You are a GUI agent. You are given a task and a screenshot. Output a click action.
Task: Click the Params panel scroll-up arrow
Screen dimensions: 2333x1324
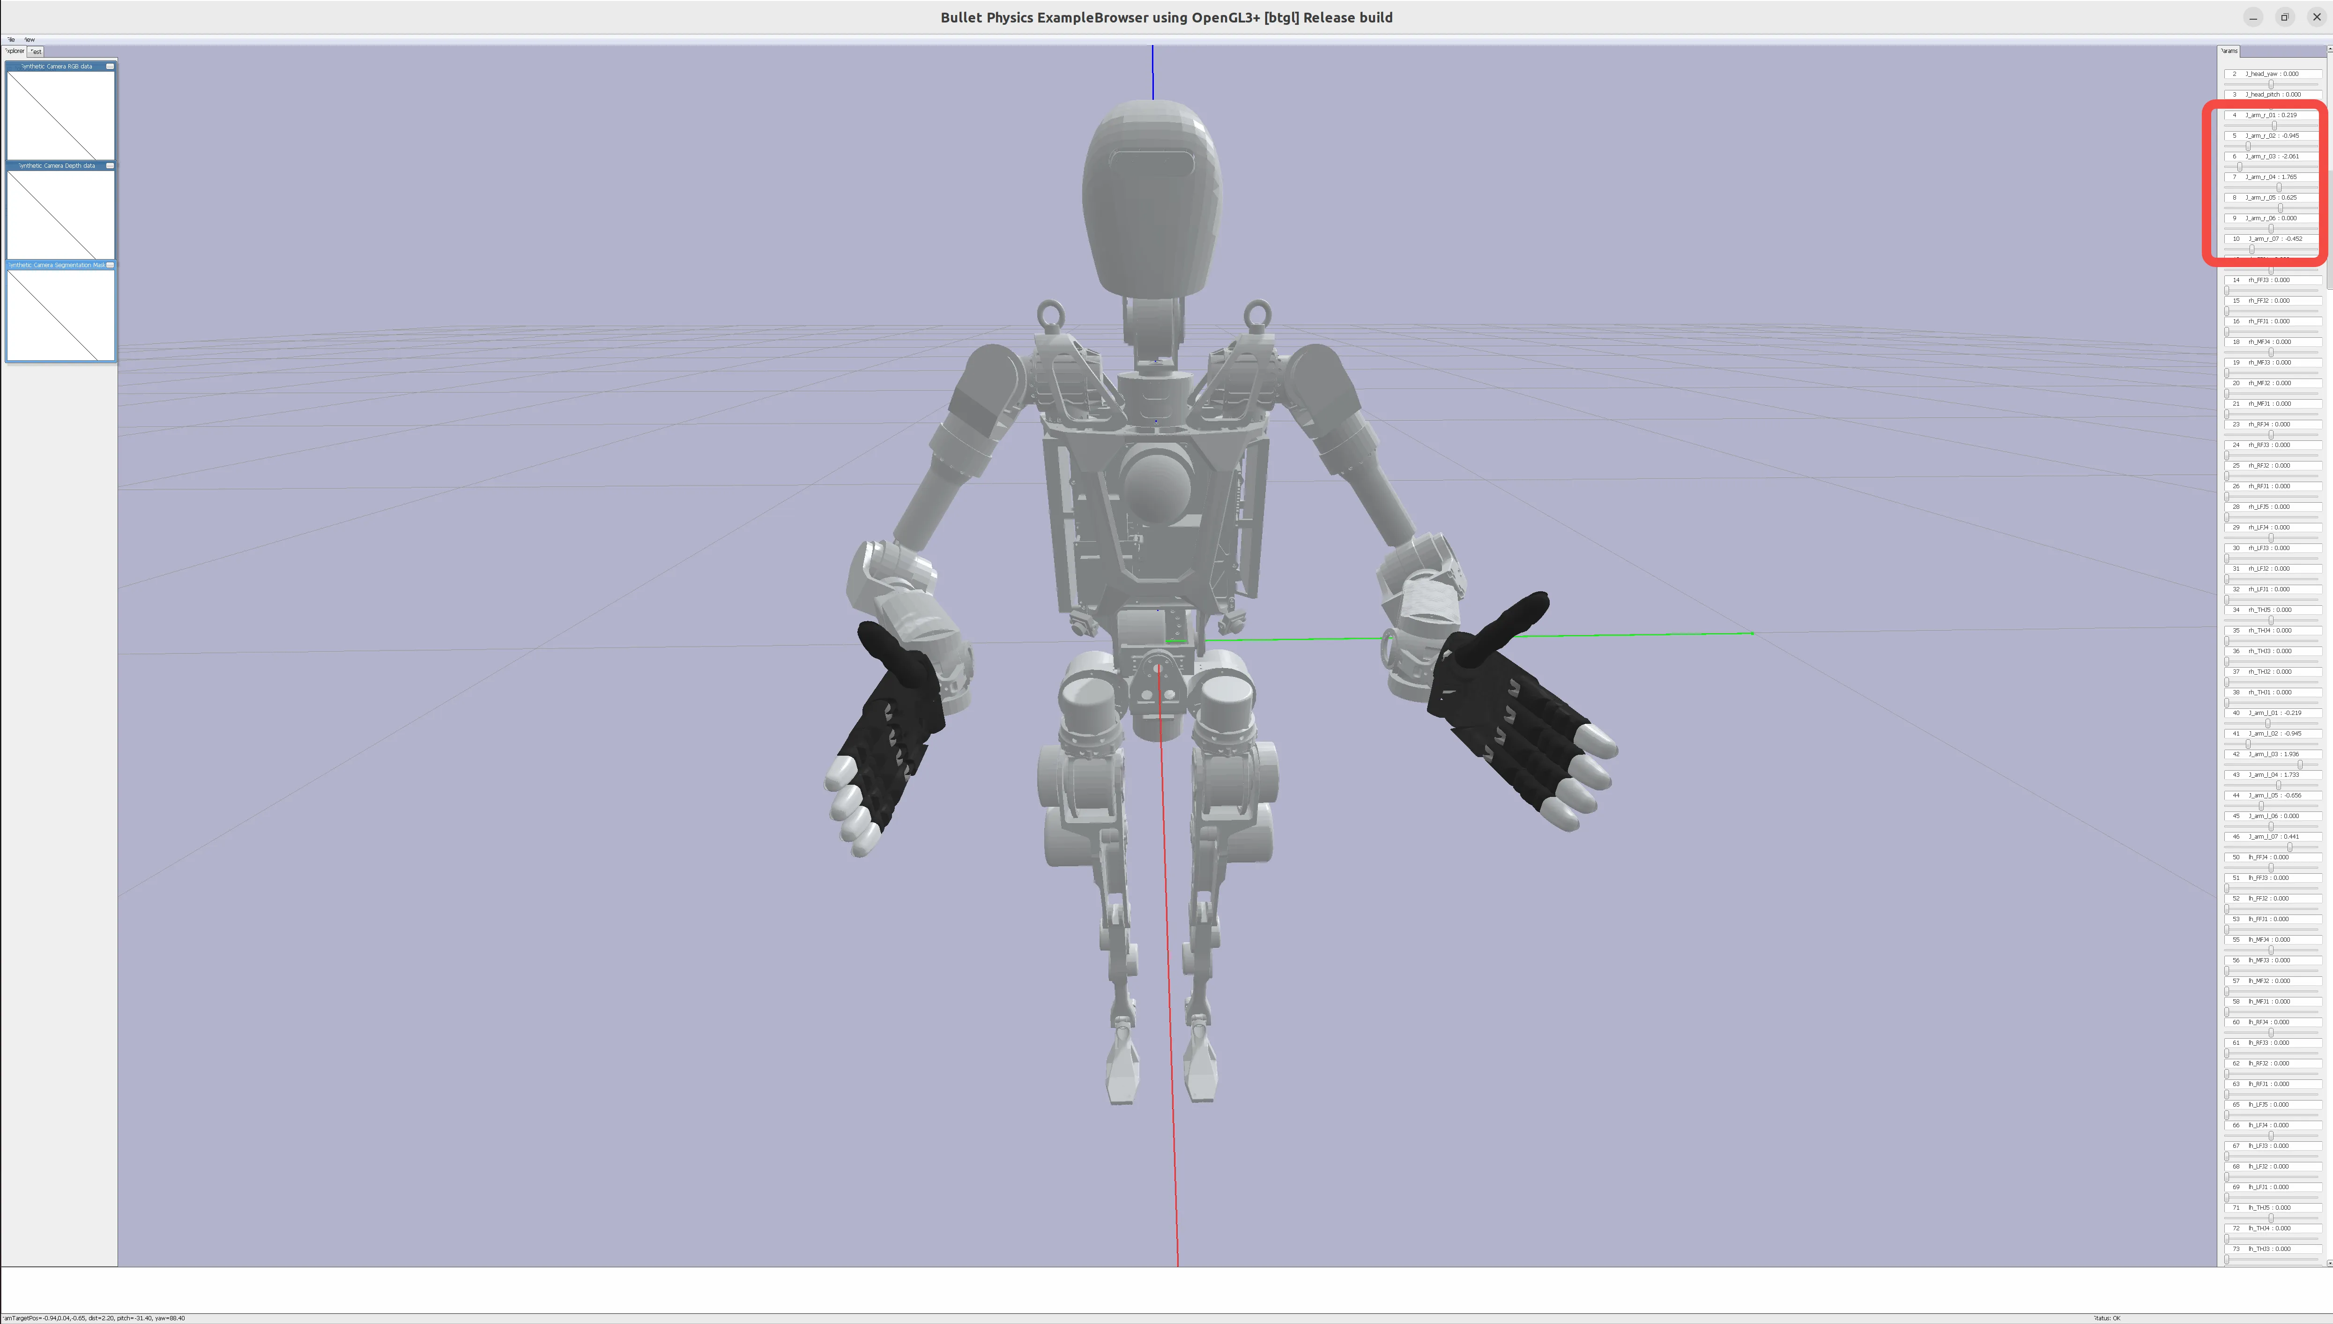2329,50
